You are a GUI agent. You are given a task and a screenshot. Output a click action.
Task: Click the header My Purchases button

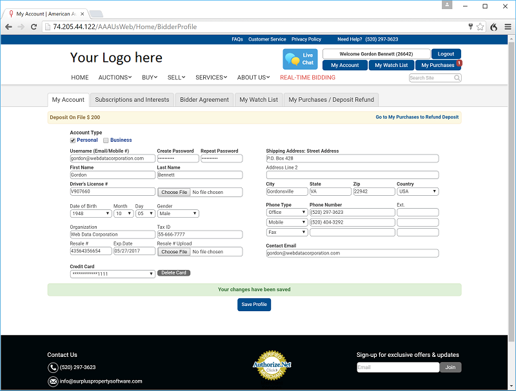[x=438, y=65]
